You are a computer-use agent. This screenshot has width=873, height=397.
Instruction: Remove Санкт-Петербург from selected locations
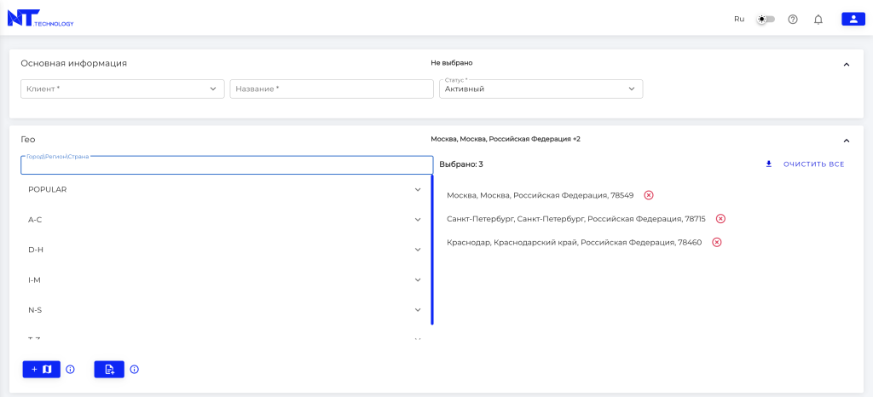[720, 219]
